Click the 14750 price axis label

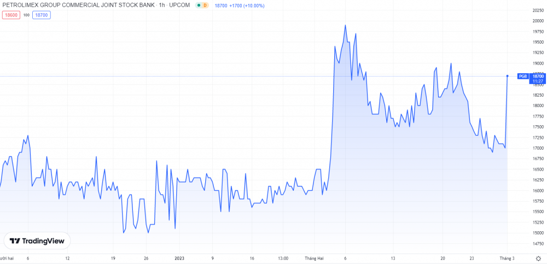pyautogui.click(x=538, y=243)
